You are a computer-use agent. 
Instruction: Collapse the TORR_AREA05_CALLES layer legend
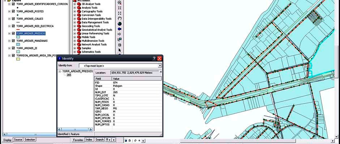click(x=9, y=19)
